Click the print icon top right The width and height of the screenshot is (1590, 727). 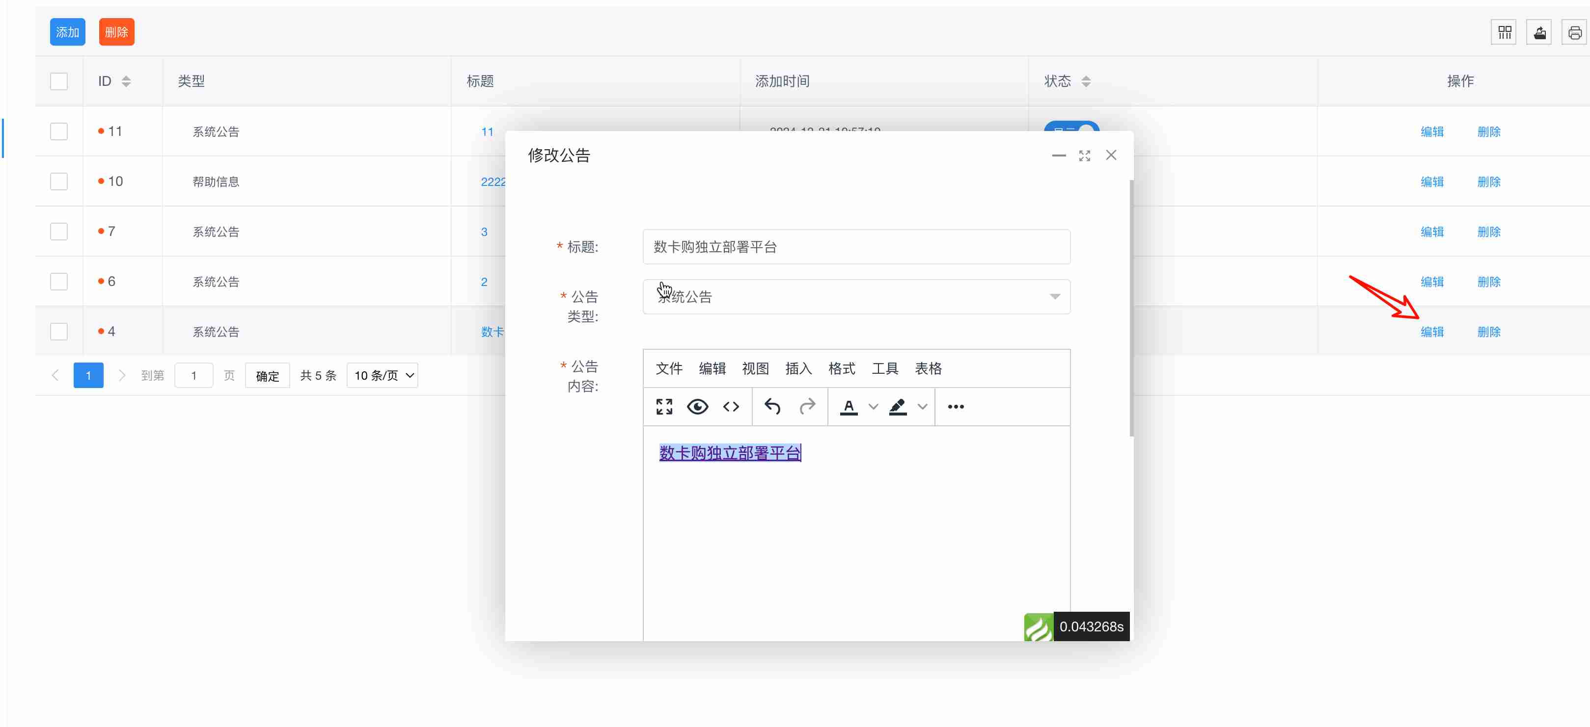pyautogui.click(x=1574, y=33)
